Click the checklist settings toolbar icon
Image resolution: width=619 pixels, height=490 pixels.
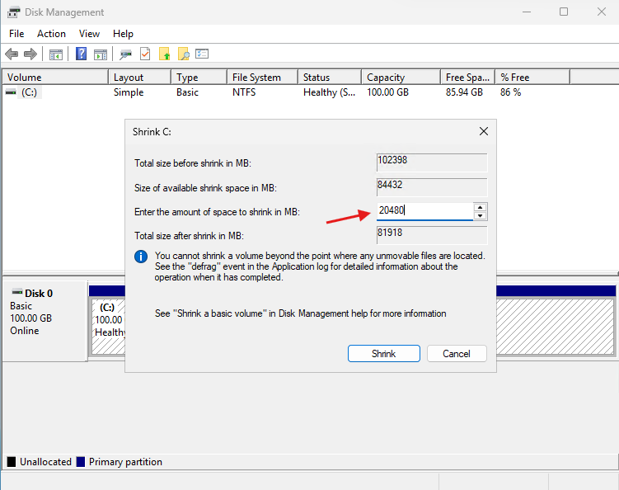pos(202,54)
